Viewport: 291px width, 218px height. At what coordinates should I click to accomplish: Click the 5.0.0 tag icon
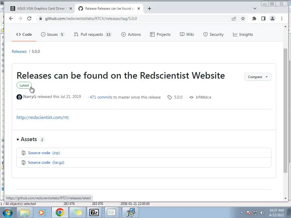pos(170,97)
